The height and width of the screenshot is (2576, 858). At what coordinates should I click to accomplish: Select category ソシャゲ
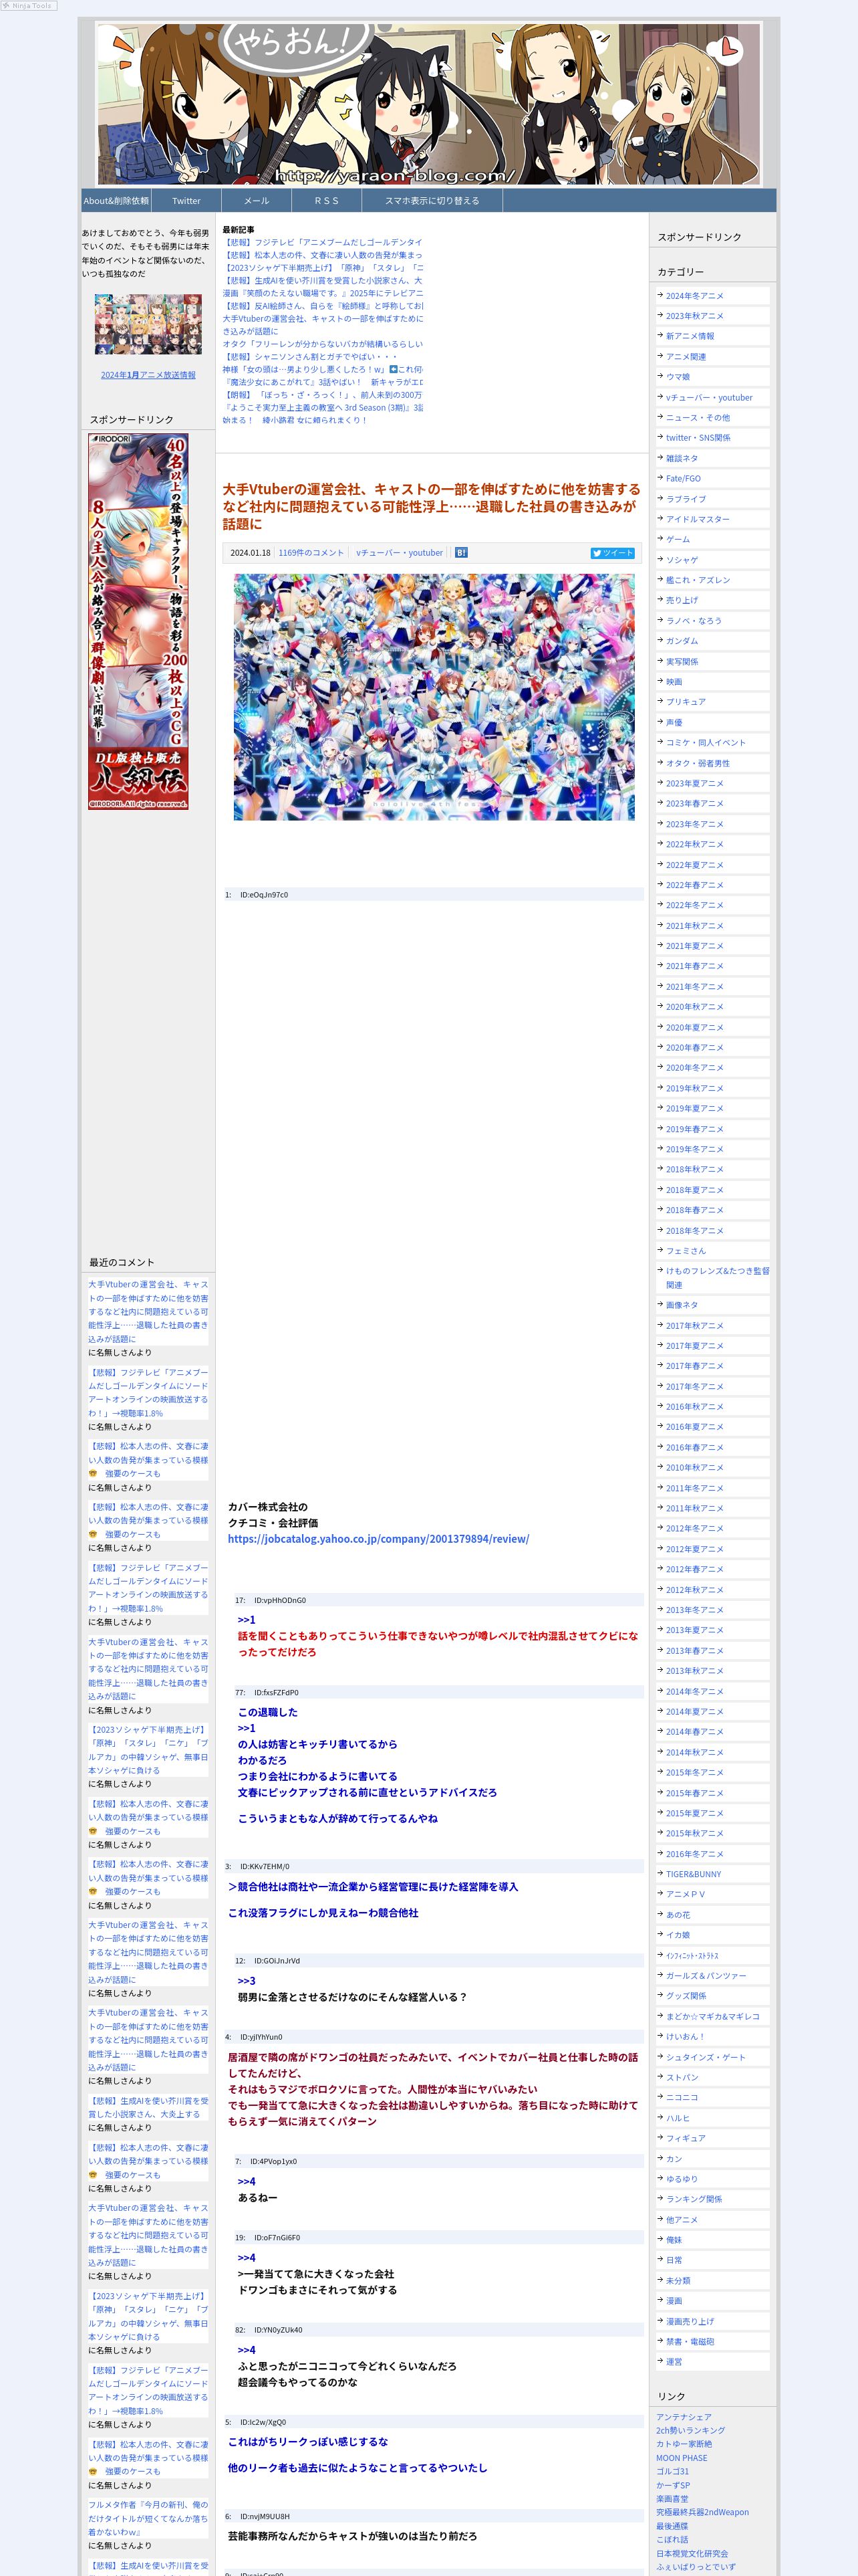682,560
